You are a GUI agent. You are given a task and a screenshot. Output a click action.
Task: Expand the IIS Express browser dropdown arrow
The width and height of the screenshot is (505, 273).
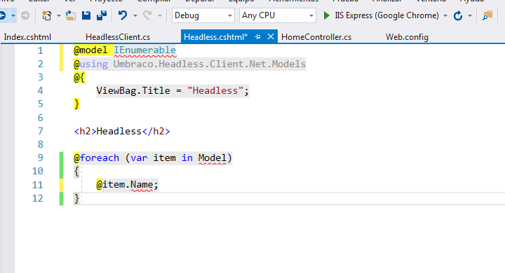click(x=445, y=15)
